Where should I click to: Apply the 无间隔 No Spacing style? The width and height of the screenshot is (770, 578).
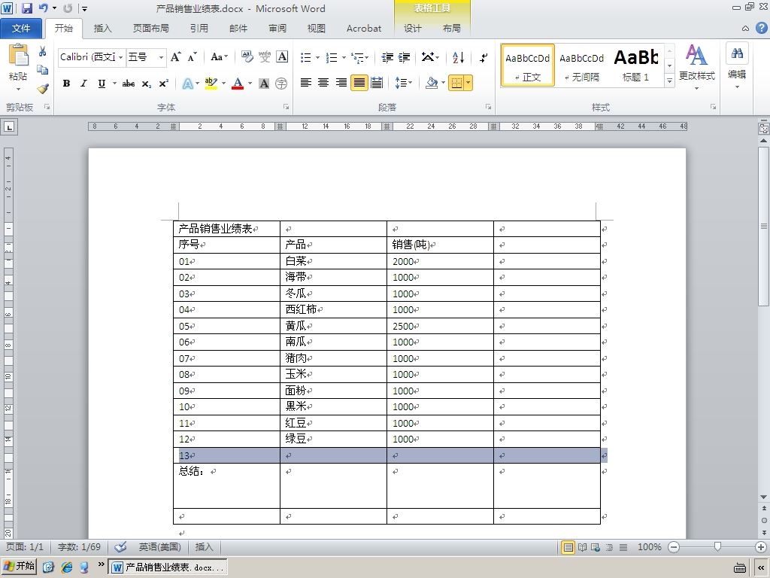(581, 65)
